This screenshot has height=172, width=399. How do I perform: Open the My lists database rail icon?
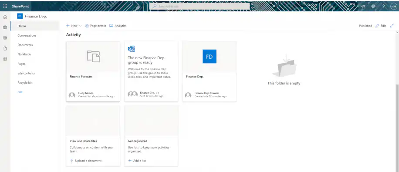(5, 59)
